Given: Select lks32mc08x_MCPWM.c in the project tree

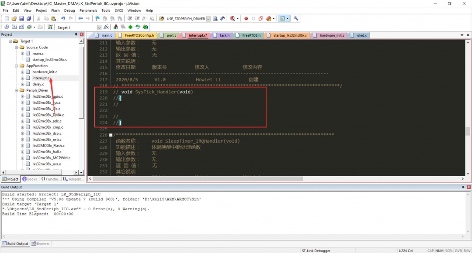Looking at the screenshot, I should (51, 158).
